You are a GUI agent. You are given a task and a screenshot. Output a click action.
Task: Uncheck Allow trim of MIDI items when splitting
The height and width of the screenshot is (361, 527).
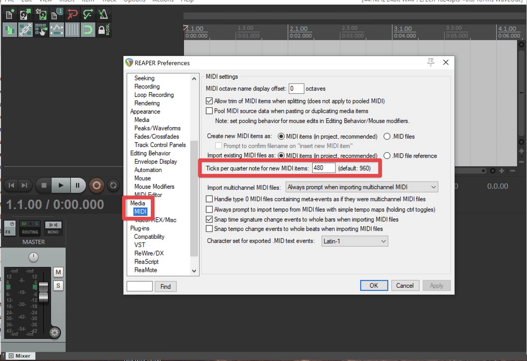(x=209, y=101)
